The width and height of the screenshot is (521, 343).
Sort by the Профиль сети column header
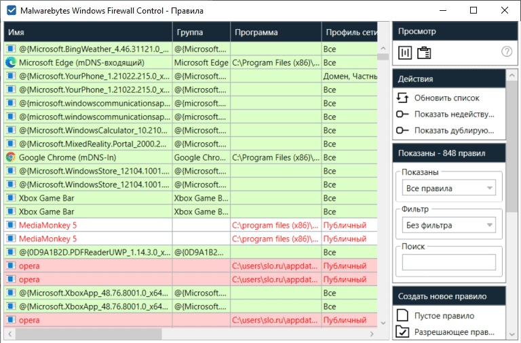pos(349,32)
